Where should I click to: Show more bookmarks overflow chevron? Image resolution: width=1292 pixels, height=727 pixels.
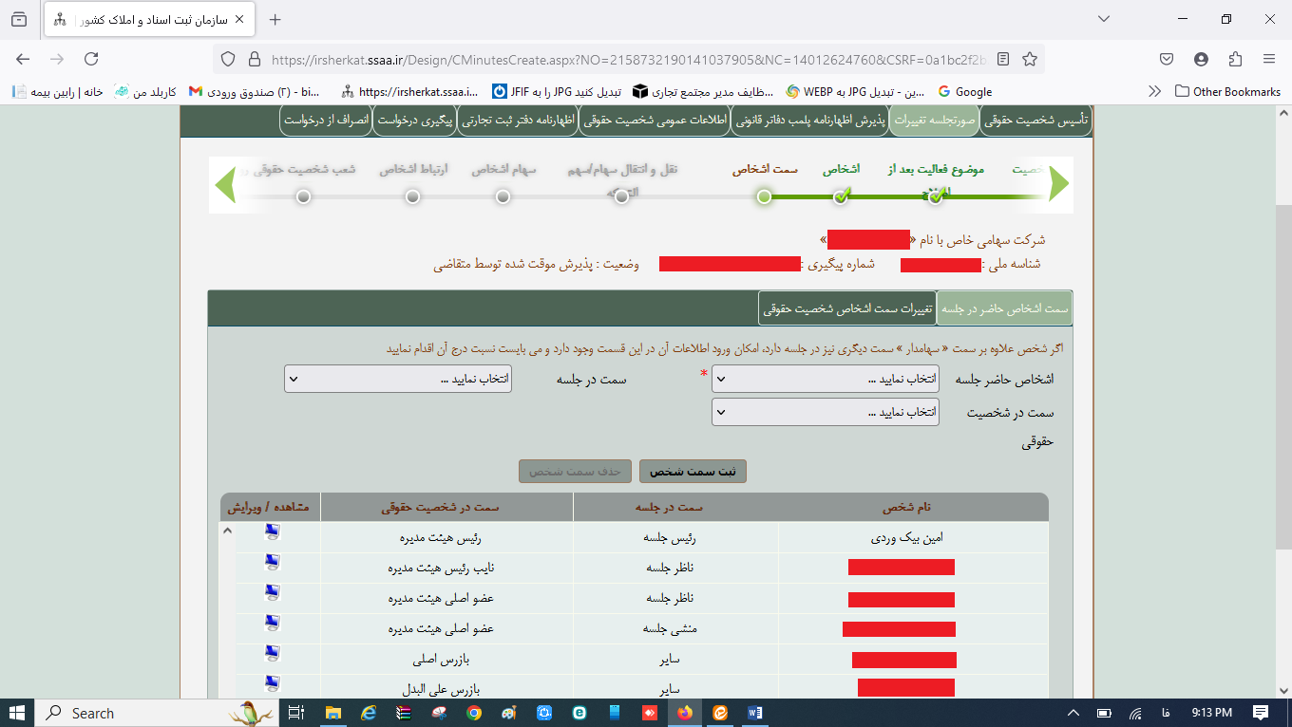click(1154, 91)
